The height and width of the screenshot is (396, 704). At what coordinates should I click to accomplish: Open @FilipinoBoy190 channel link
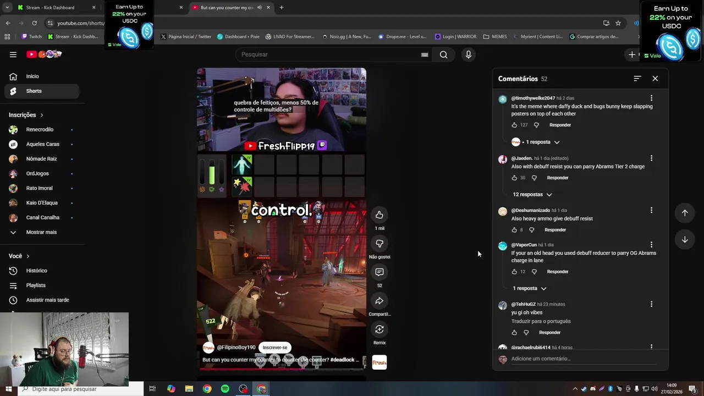[x=236, y=348]
